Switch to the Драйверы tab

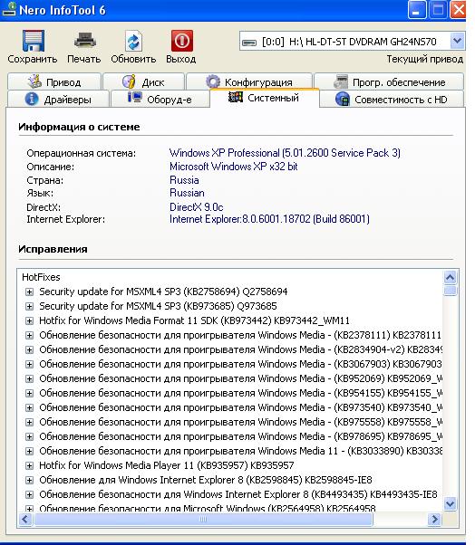tap(58, 100)
